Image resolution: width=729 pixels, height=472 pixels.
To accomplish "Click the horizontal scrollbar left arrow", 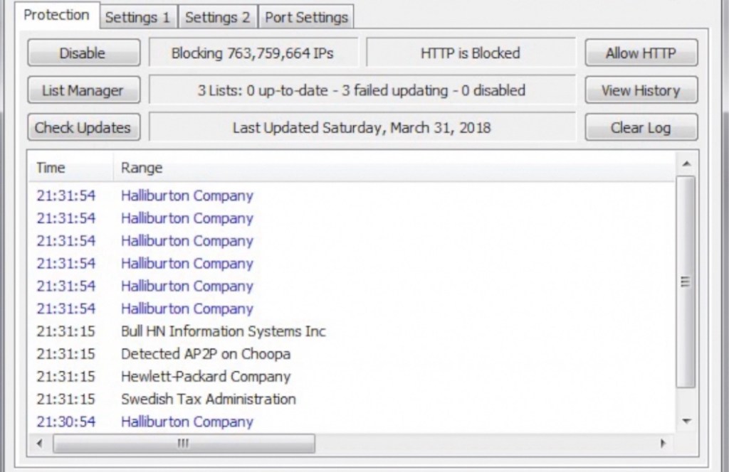I will [x=40, y=444].
